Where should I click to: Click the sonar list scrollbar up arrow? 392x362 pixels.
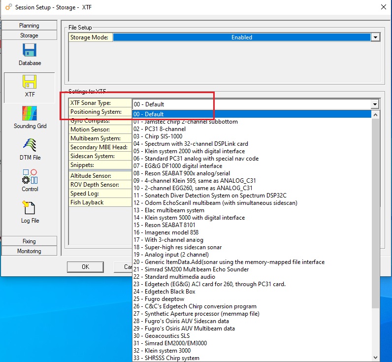click(x=375, y=115)
